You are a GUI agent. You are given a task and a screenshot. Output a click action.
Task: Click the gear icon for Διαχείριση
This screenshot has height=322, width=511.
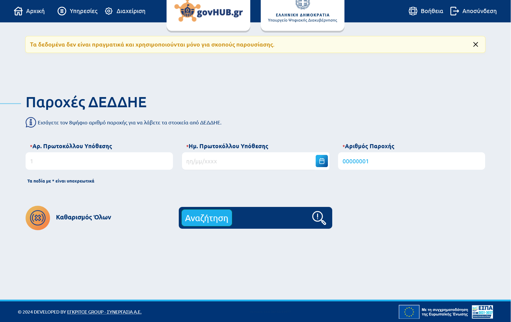(109, 11)
